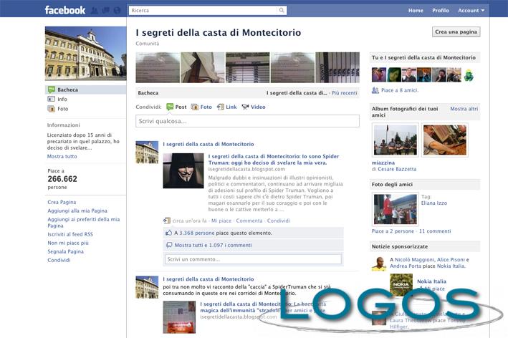Click the friends icon beside Piace a 8 amici

[x=375, y=90]
